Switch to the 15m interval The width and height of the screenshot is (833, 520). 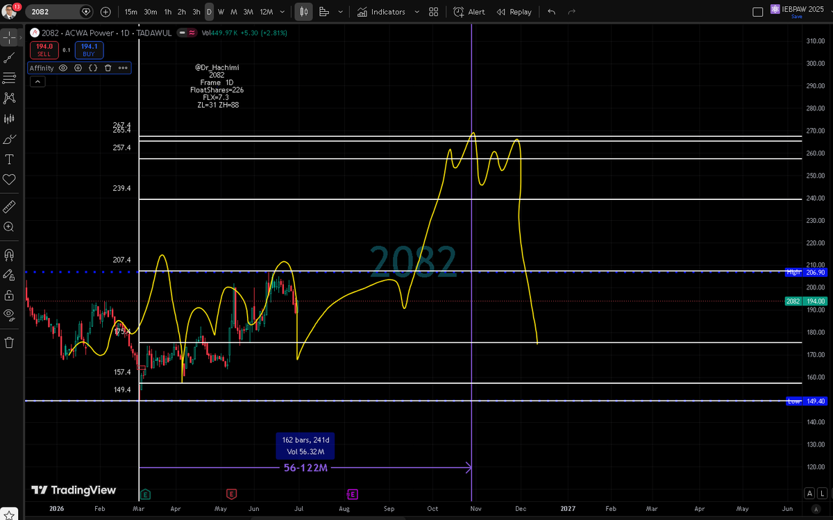point(131,12)
